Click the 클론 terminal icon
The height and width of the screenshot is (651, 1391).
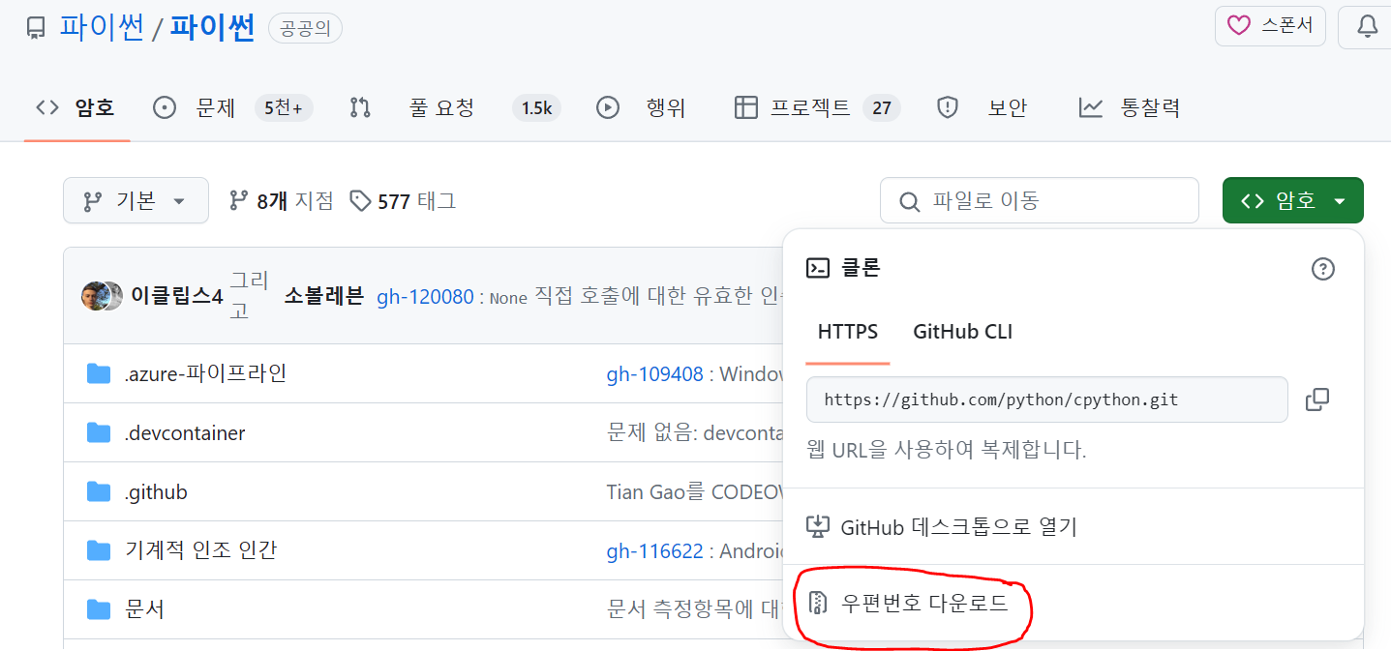[818, 269]
